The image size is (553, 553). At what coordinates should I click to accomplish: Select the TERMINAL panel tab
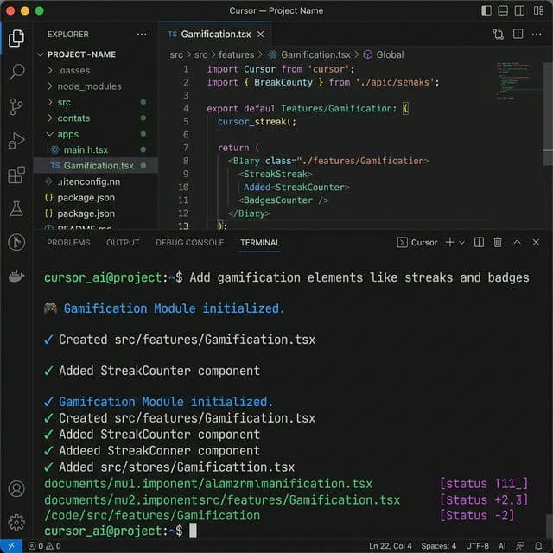[x=260, y=243]
